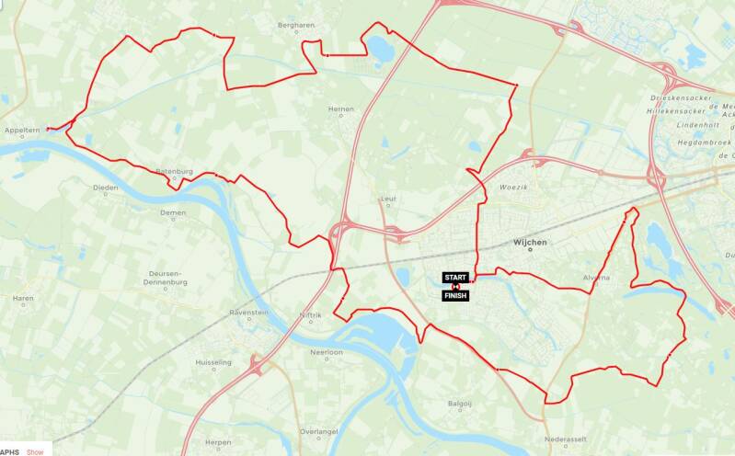Click the red waypoint dot at Appeltern
Screen dimensions: 735x456
coord(48,129)
